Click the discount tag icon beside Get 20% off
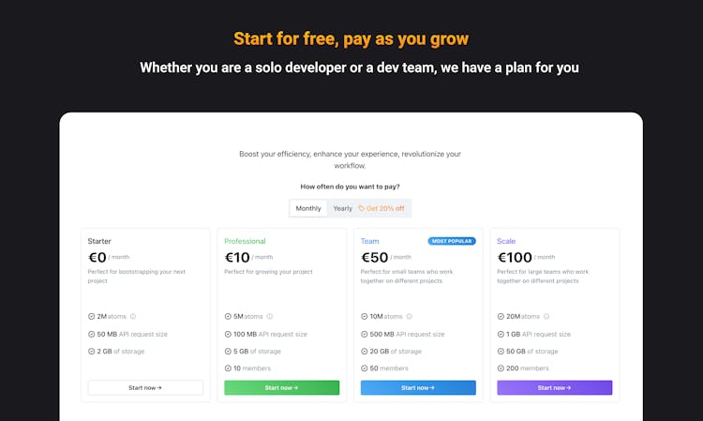 (x=362, y=208)
